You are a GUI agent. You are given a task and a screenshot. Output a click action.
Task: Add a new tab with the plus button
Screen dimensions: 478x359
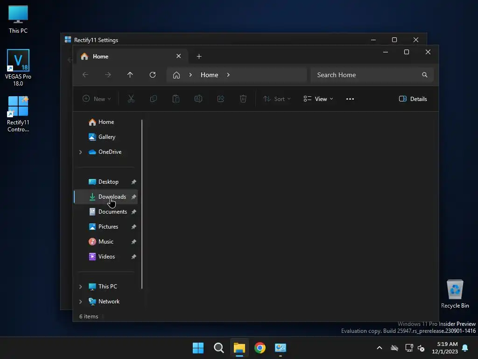click(x=199, y=57)
